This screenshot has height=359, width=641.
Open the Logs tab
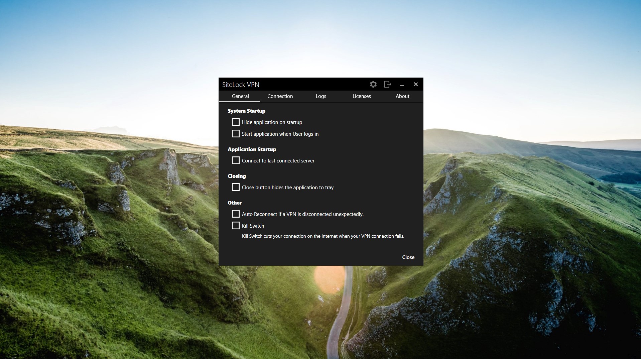pos(321,96)
